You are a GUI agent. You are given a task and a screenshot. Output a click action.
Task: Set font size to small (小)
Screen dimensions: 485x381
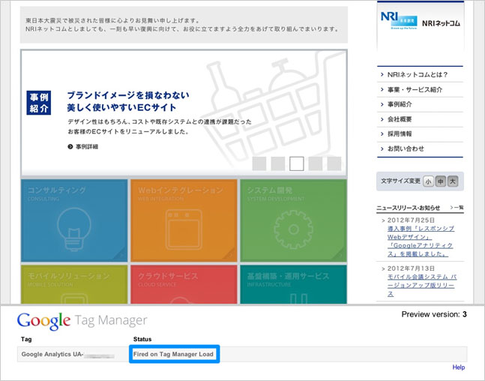coord(428,181)
